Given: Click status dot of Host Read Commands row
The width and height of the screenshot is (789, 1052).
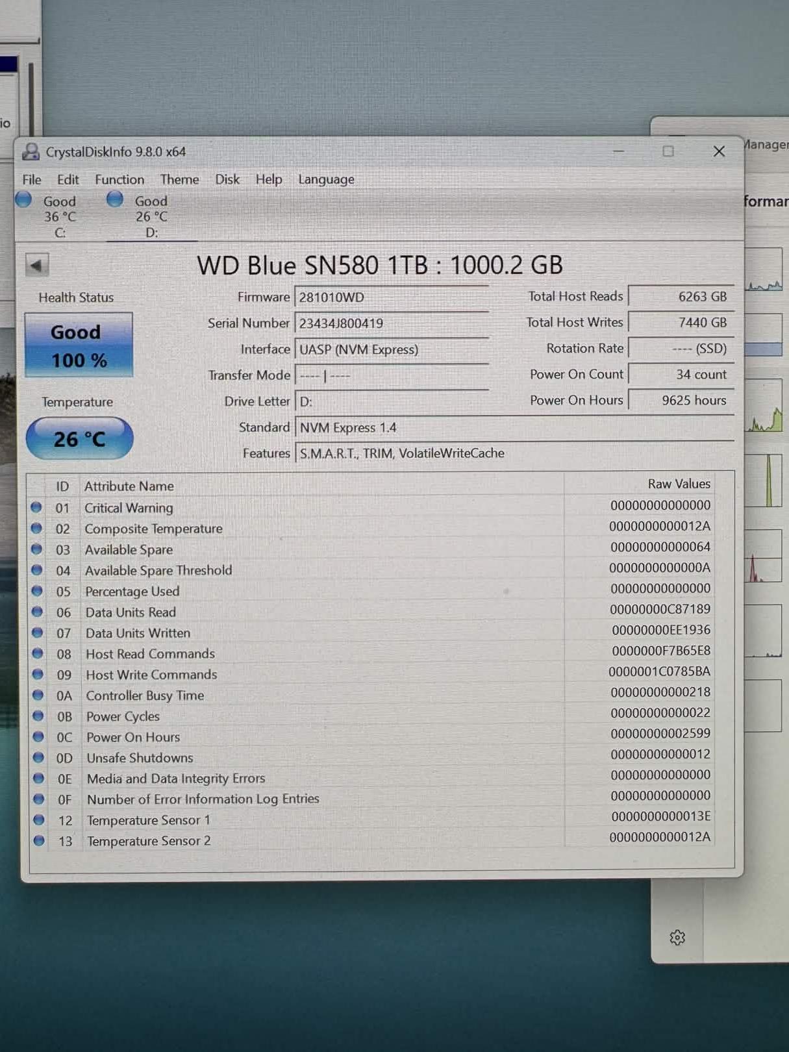Looking at the screenshot, I should click(x=38, y=653).
